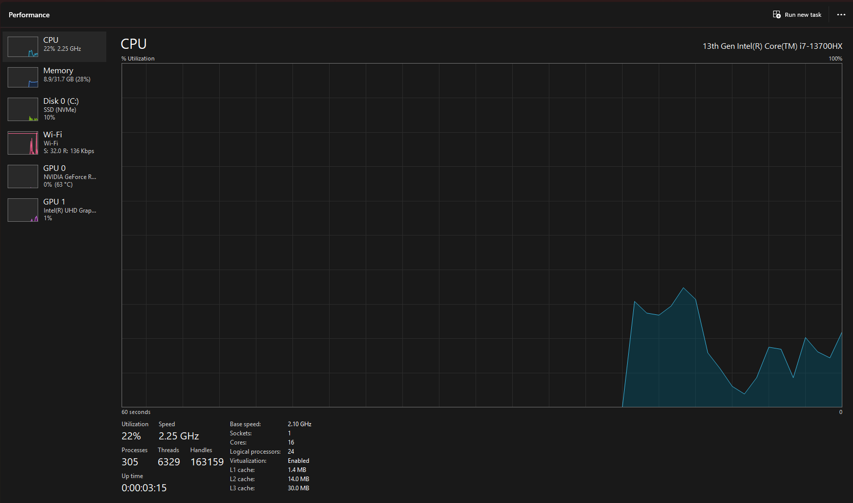Select the GPU 1 mini graph thumbnail
The height and width of the screenshot is (503, 853).
pyautogui.click(x=23, y=210)
